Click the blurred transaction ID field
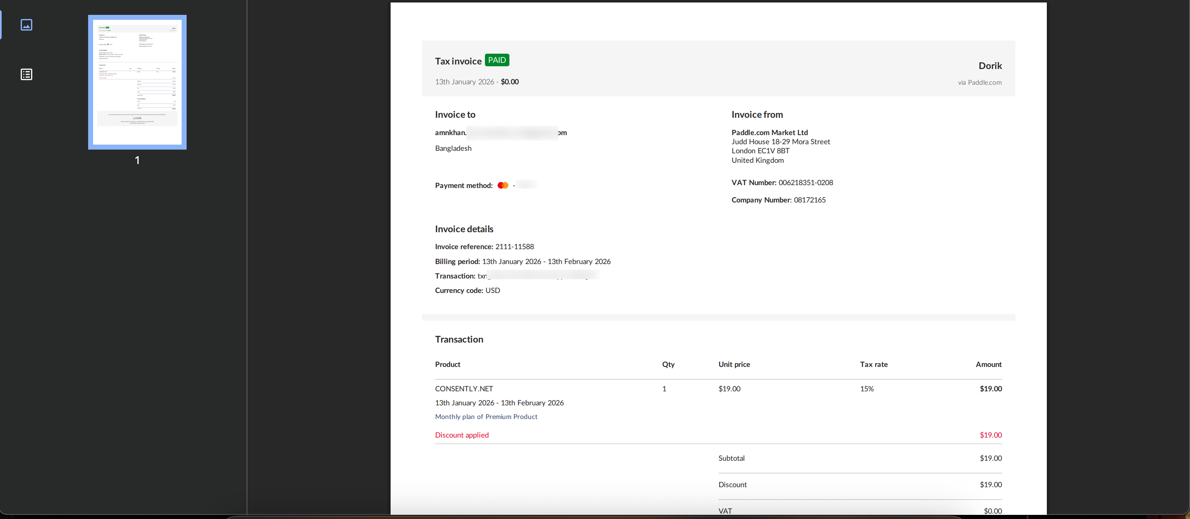This screenshot has width=1190, height=519. (x=542, y=276)
